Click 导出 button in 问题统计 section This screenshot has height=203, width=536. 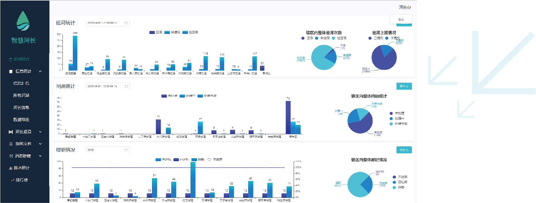pyautogui.click(x=404, y=86)
